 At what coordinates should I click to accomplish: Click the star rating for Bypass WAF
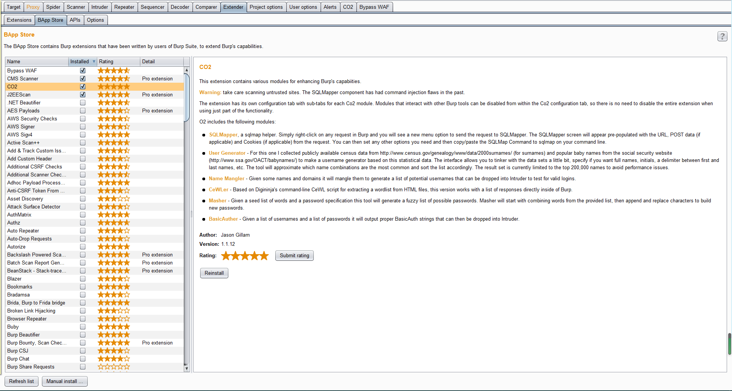click(x=114, y=71)
